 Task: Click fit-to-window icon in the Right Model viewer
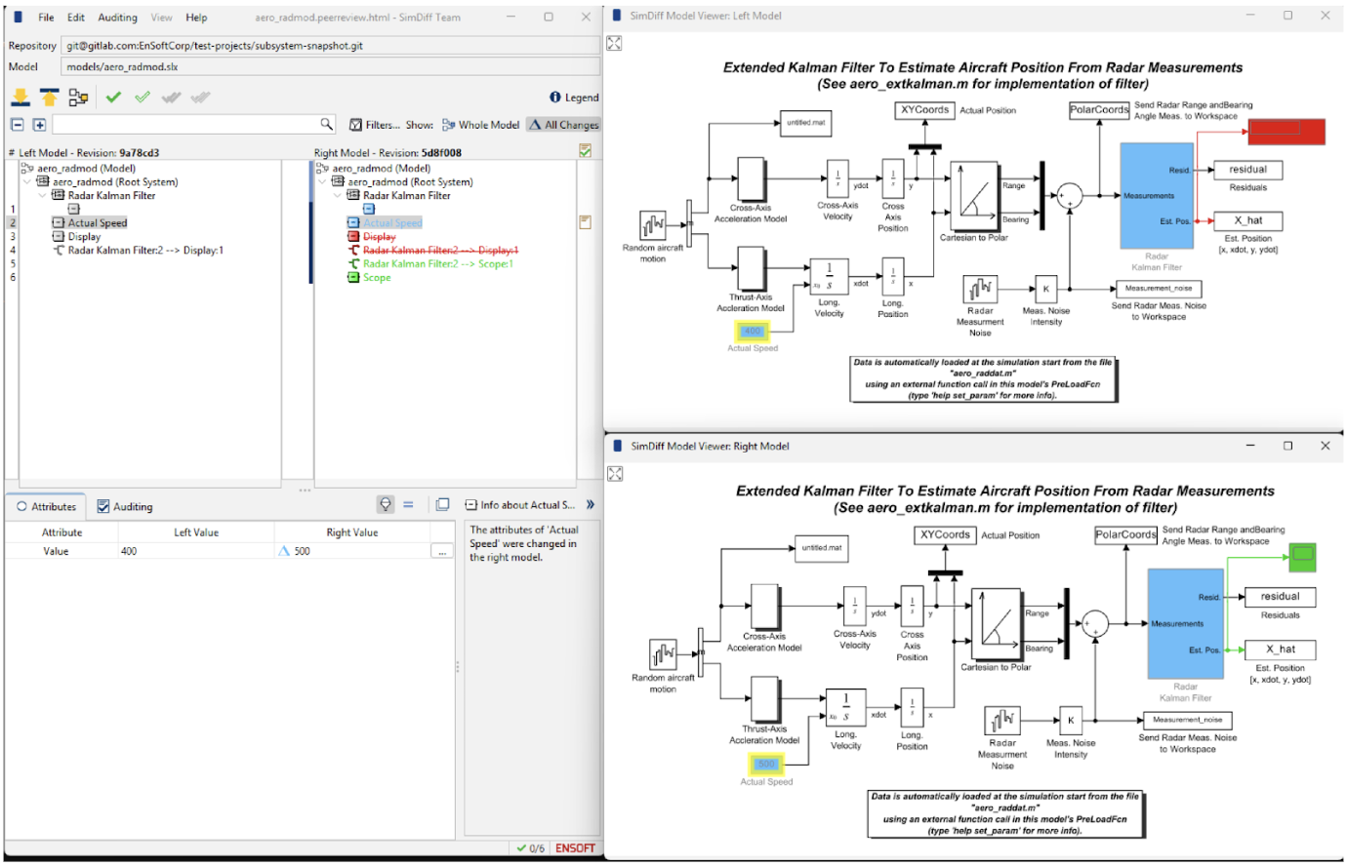[615, 474]
